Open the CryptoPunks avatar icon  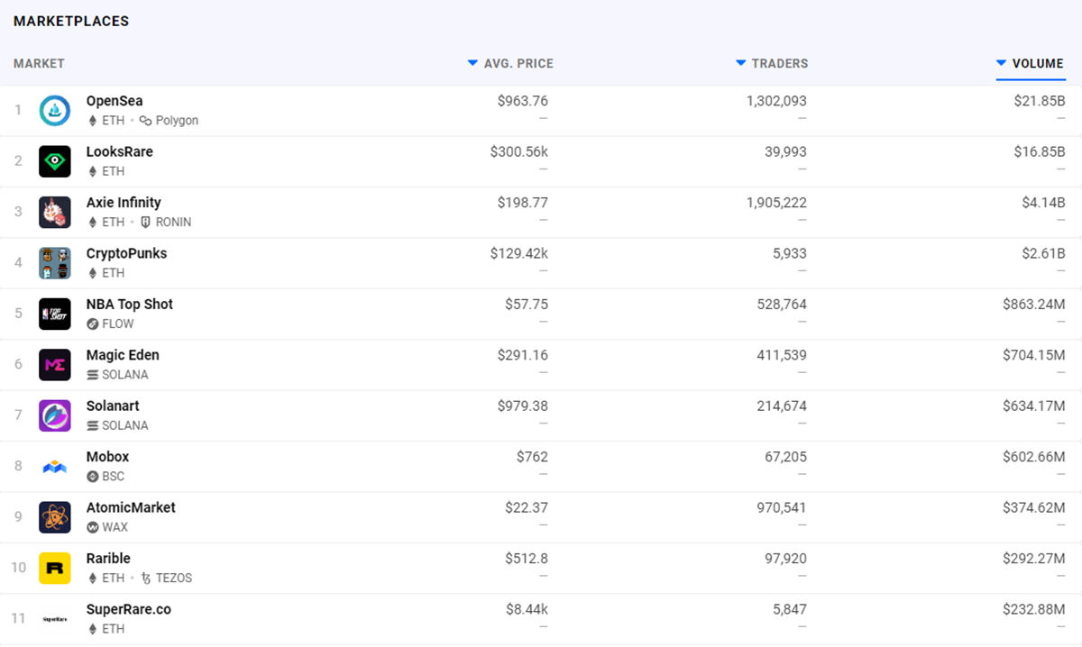55,263
